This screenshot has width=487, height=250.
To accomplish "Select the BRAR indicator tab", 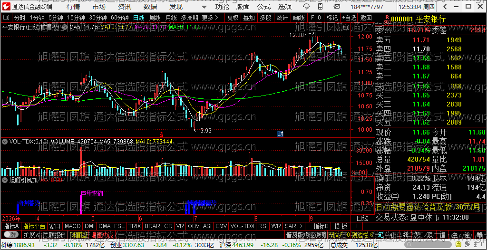I will (x=153, y=226).
